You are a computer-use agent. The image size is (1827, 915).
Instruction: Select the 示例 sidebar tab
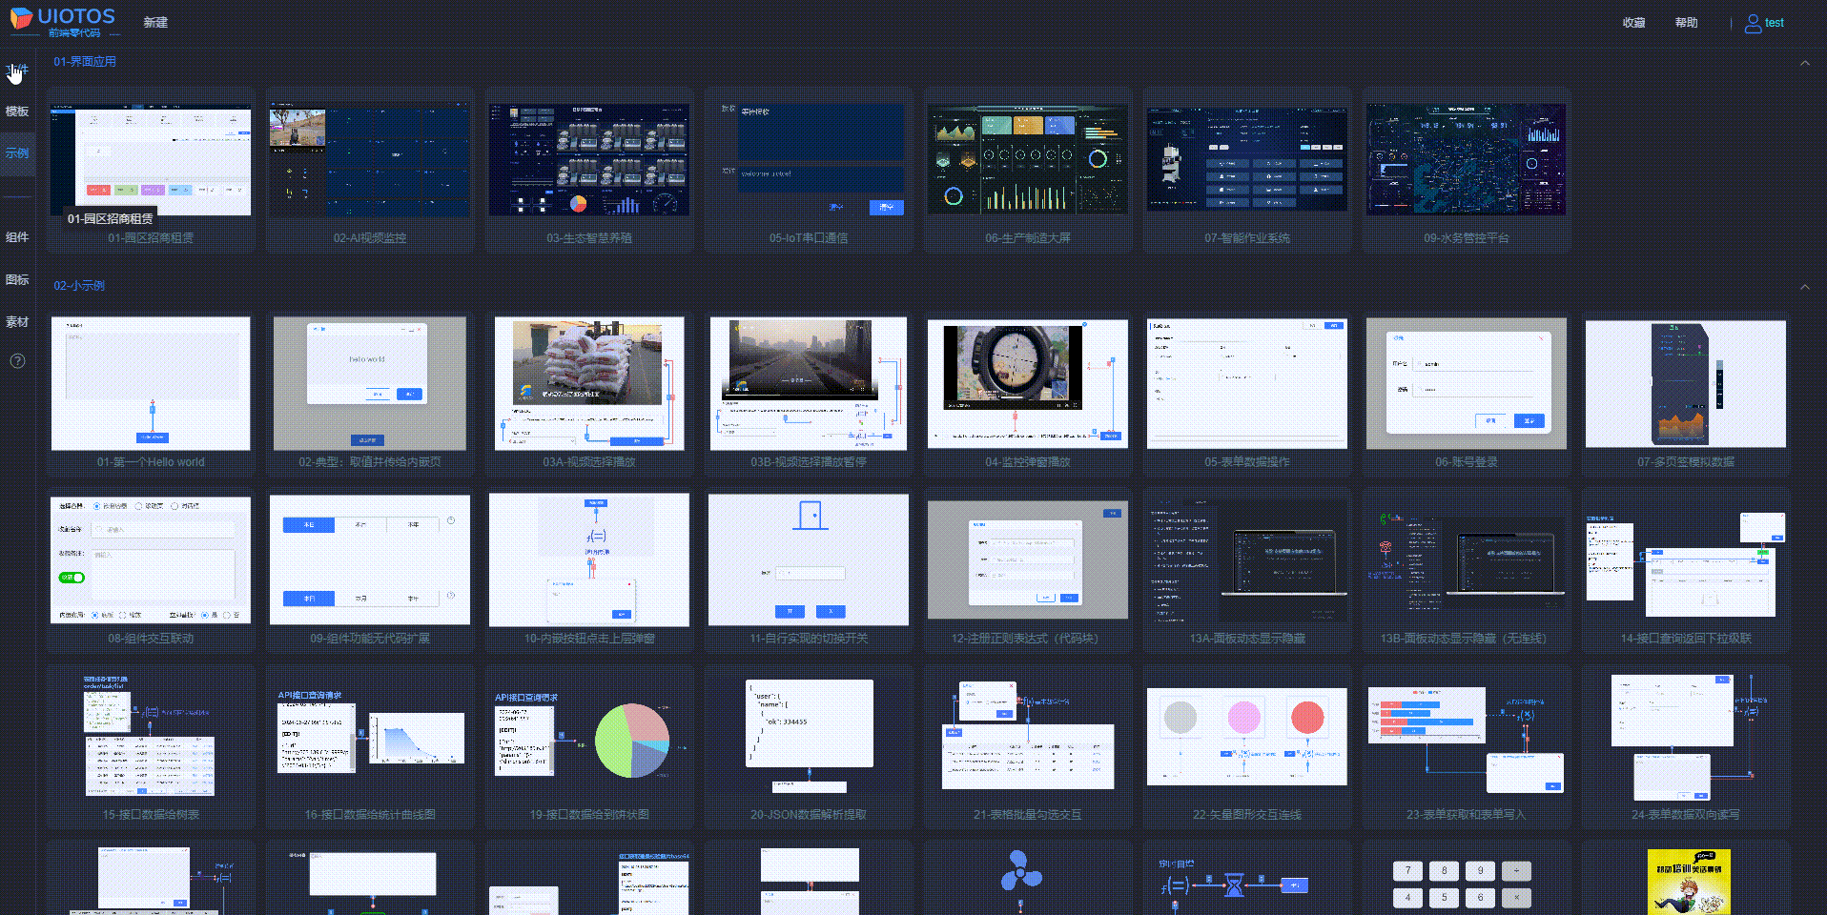click(17, 153)
